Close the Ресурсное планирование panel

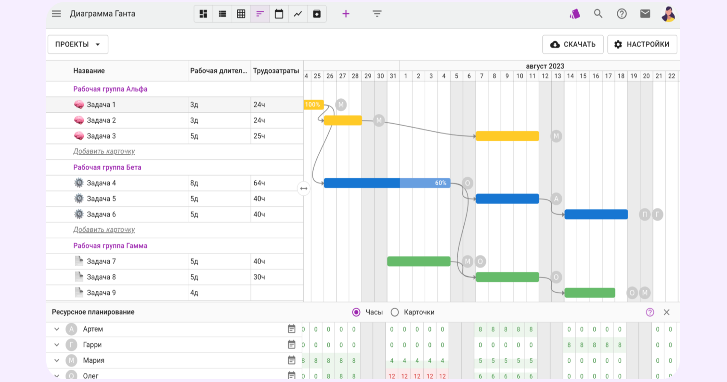pos(666,312)
